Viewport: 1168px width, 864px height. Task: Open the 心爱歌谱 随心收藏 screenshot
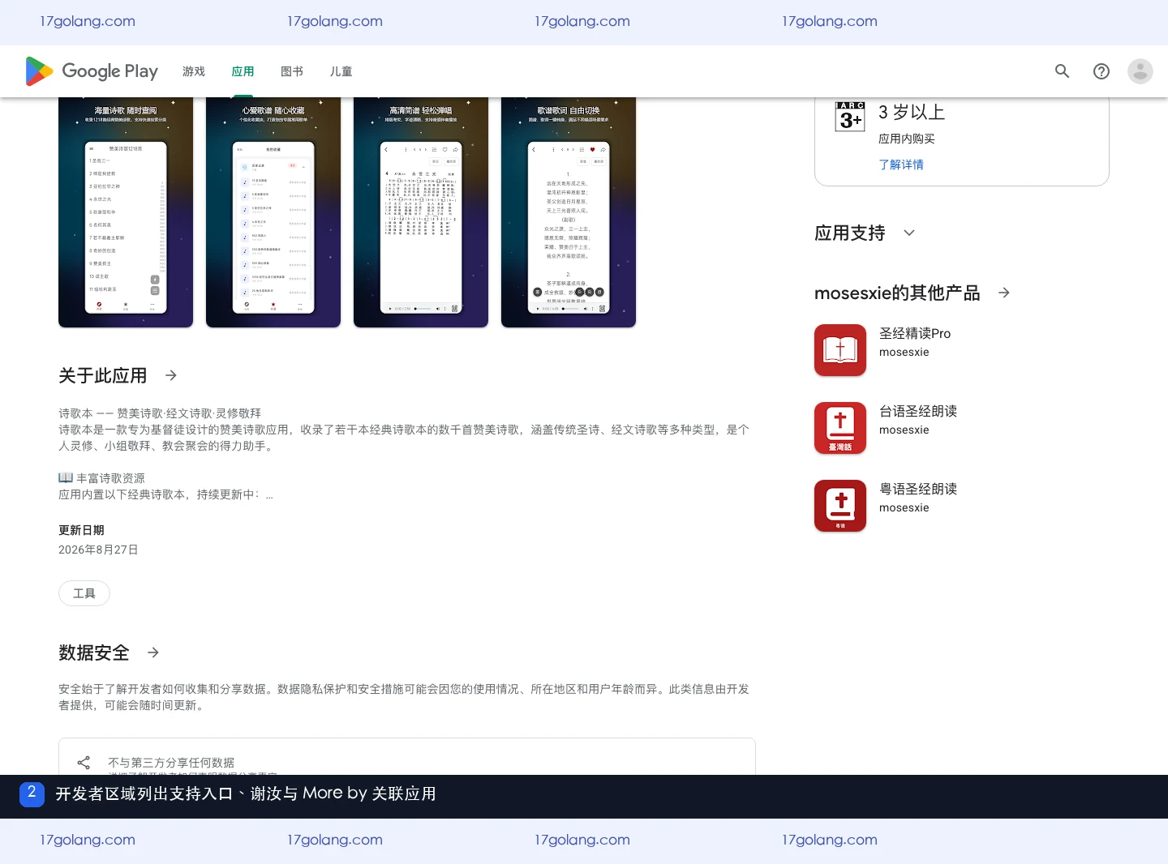coord(273,212)
